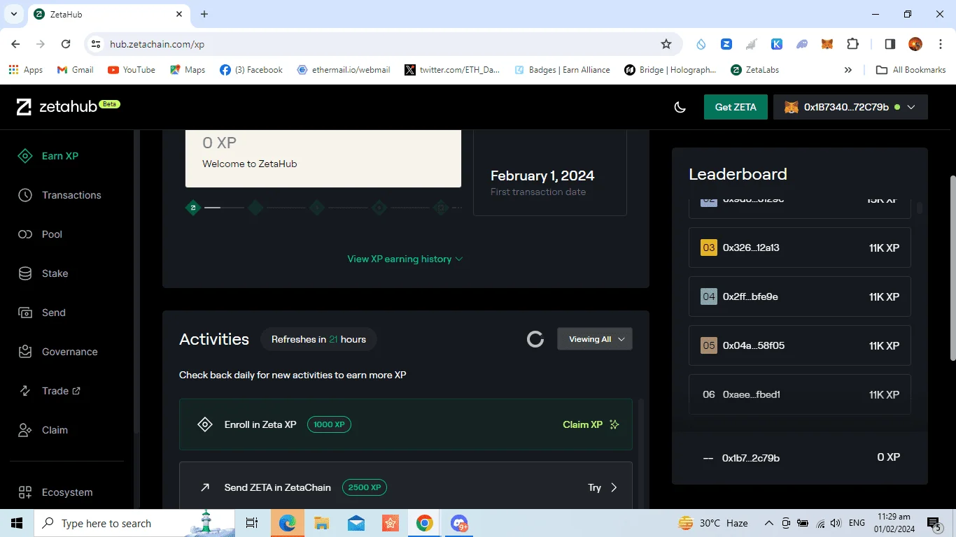The image size is (956, 537).
Task: Bookmark this page with the star icon
Action: (x=666, y=44)
